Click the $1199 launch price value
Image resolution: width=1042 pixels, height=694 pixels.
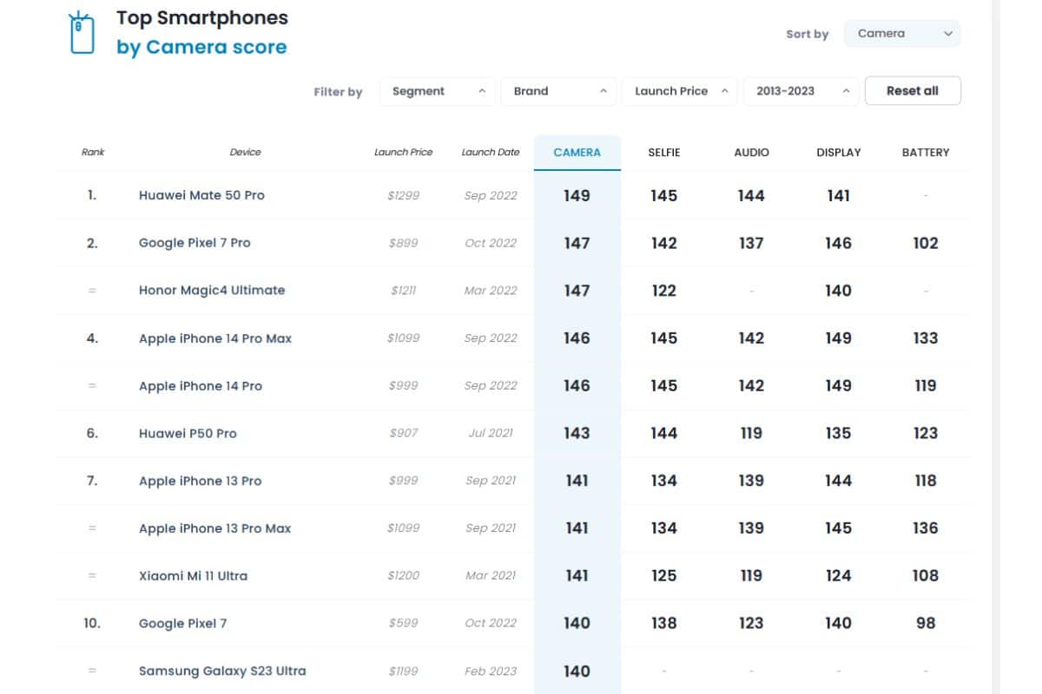click(x=404, y=671)
